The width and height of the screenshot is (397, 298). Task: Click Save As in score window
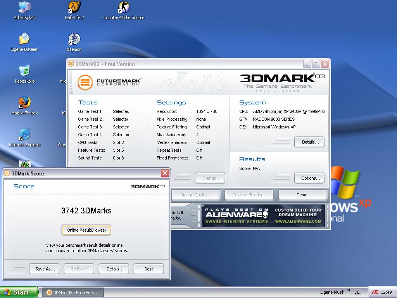[x=44, y=269]
